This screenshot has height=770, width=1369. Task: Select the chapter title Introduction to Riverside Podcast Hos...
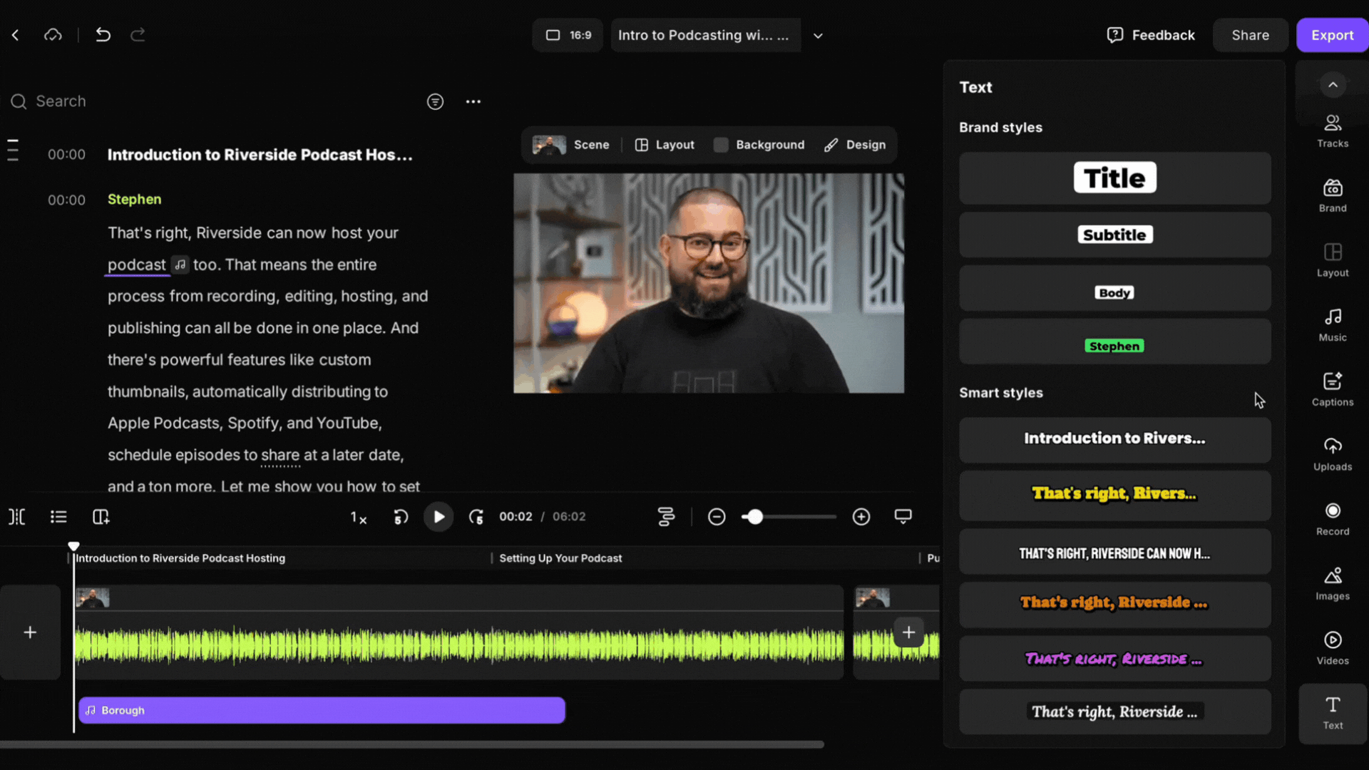point(260,155)
